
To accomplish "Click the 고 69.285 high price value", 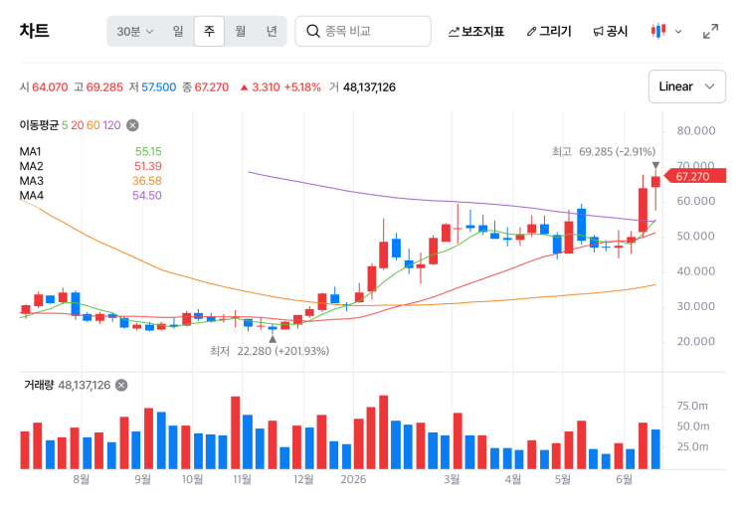I will [x=98, y=87].
